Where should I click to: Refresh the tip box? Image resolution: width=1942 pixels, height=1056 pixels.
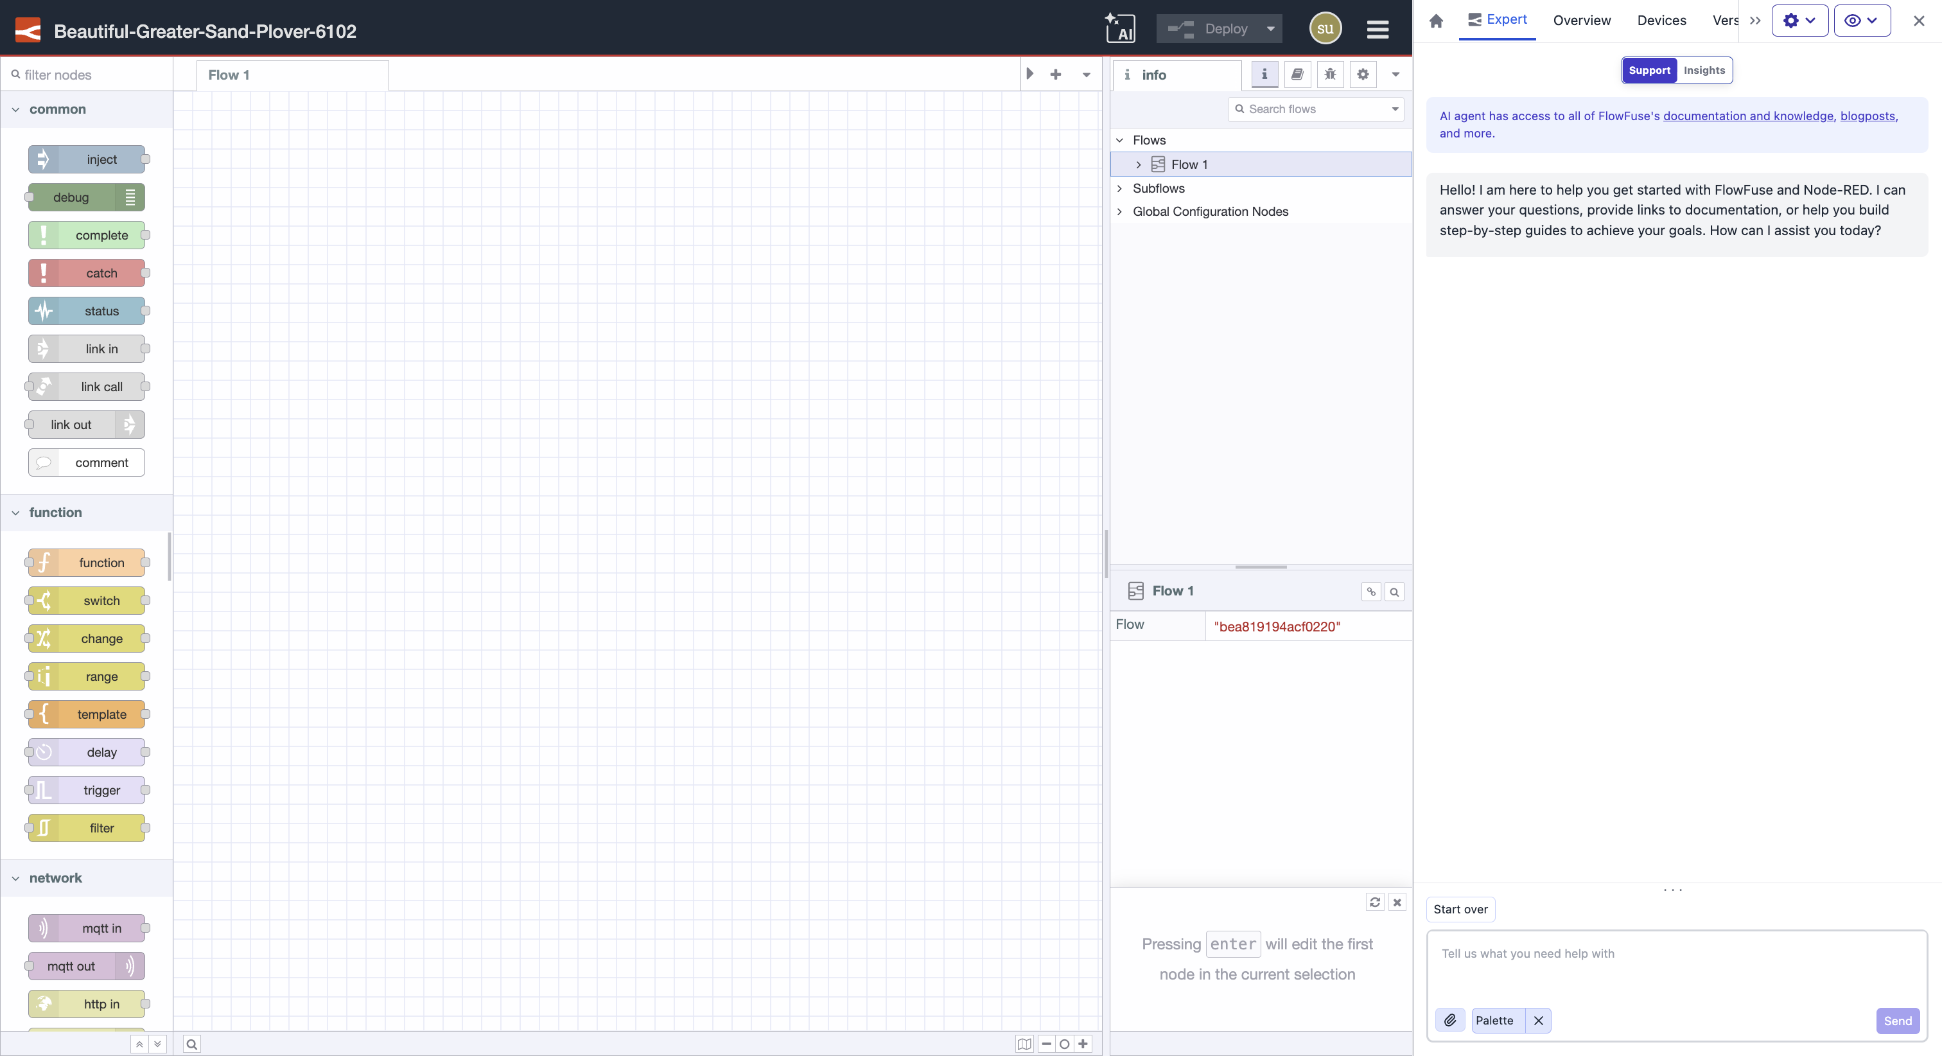[x=1375, y=902]
